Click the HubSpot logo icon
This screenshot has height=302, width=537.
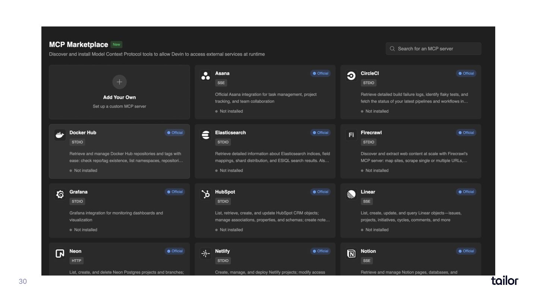(205, 194)
